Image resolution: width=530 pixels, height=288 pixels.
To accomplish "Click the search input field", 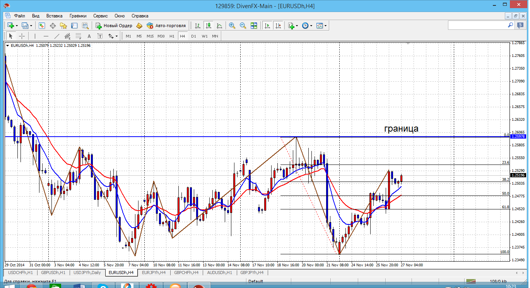I will pyautogui.click(x=478, y=25).
